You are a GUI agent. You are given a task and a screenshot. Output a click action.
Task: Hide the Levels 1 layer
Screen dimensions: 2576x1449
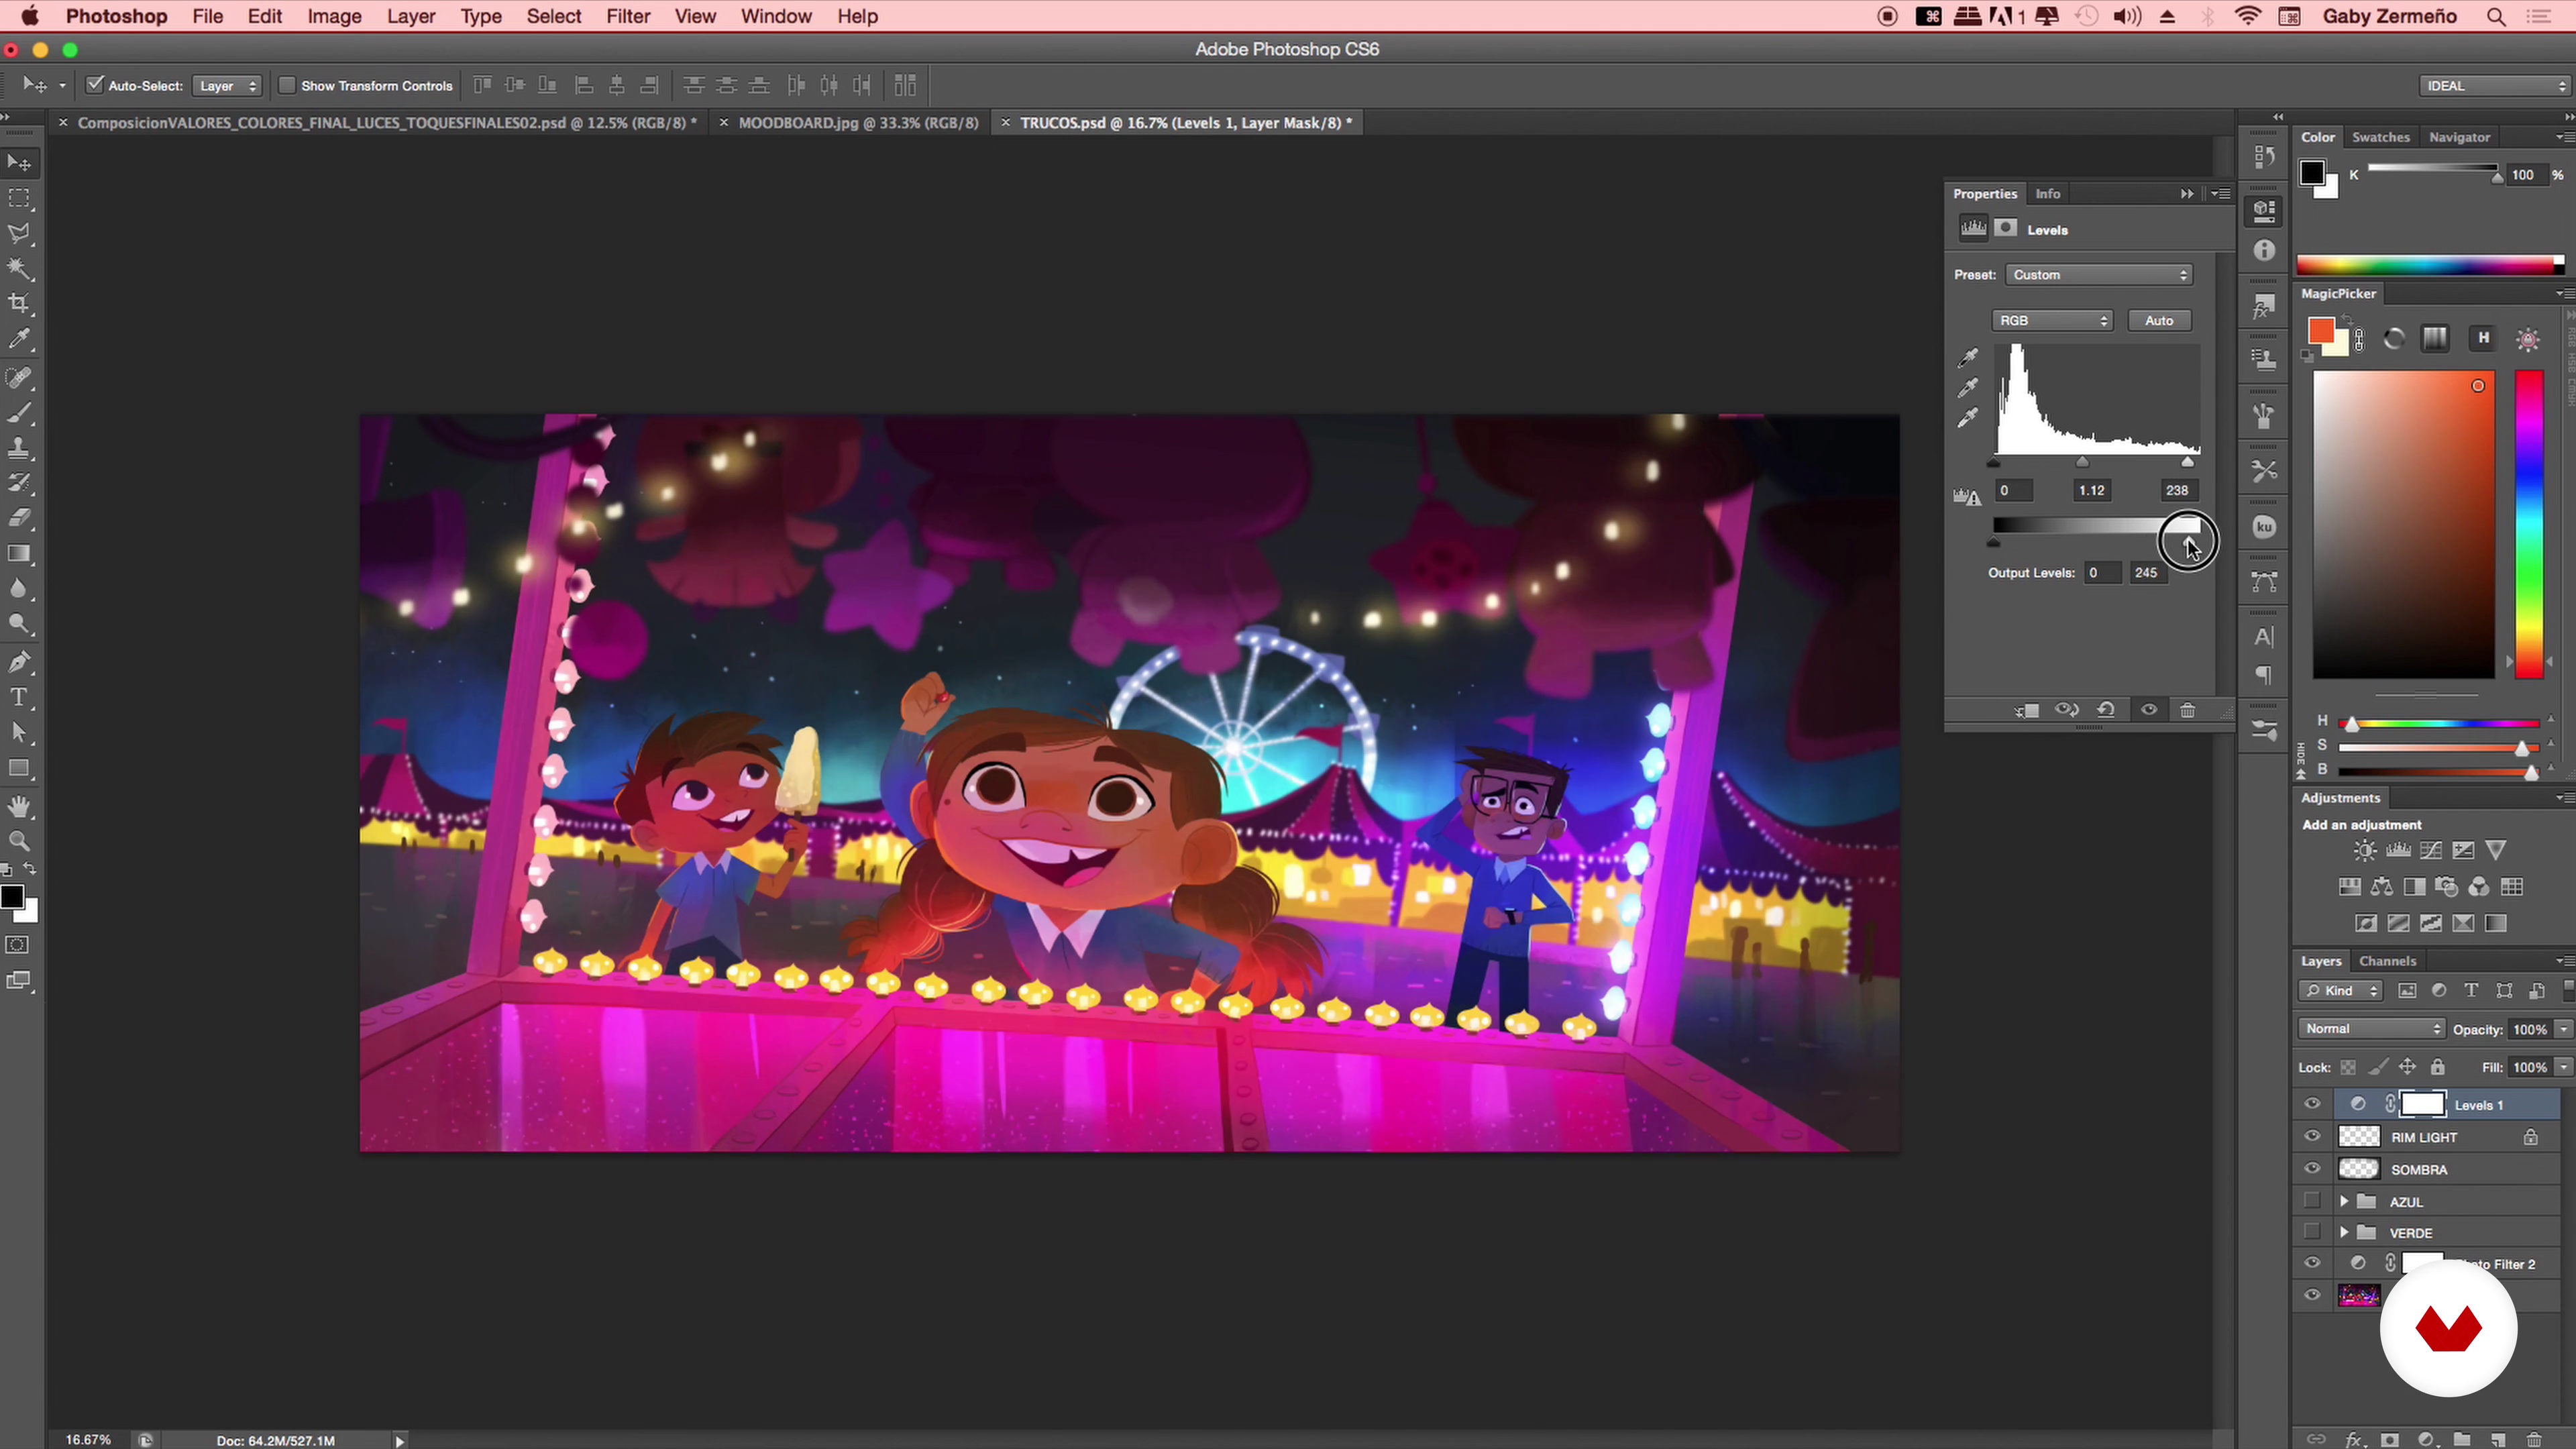pyautogui.click(x=2312, y=1104)
